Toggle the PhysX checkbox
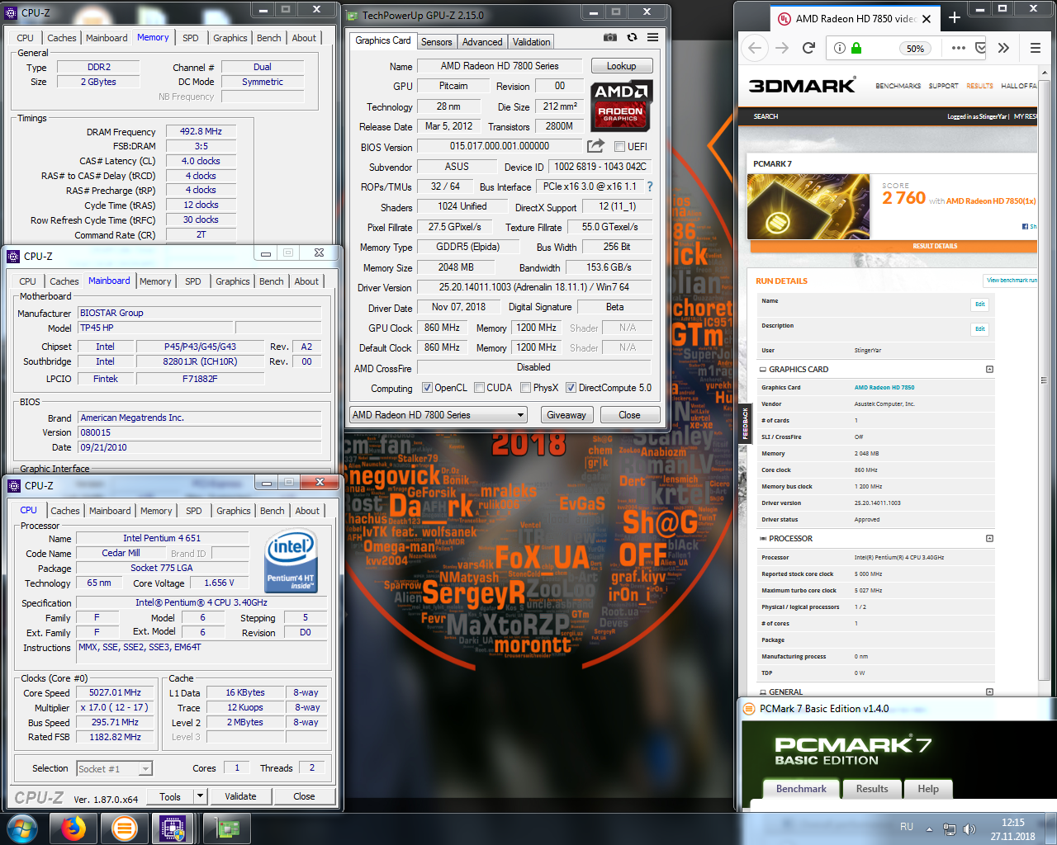The height and width of the screenshot is (845, 1057). [x=525, y=388]
